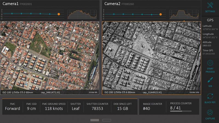Image resolution: width=219 pixels, height=123 pixels.
Task: Click the orange point on Camera1 exposure graph
Action: [x=59, y=14]
